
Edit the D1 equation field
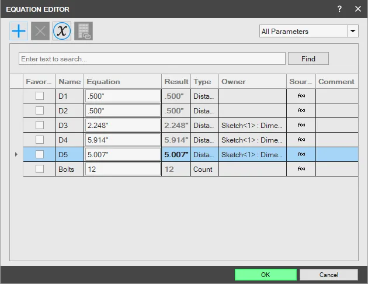[x=123, y=96]
